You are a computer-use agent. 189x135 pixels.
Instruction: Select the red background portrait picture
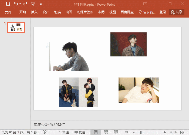pyautogui.click(x=129, y=44)
